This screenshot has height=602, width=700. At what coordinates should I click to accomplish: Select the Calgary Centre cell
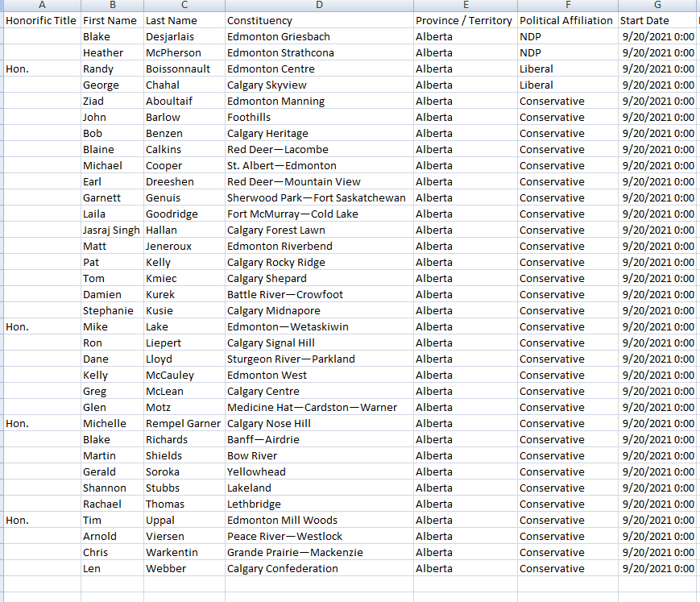pos(319,391)
